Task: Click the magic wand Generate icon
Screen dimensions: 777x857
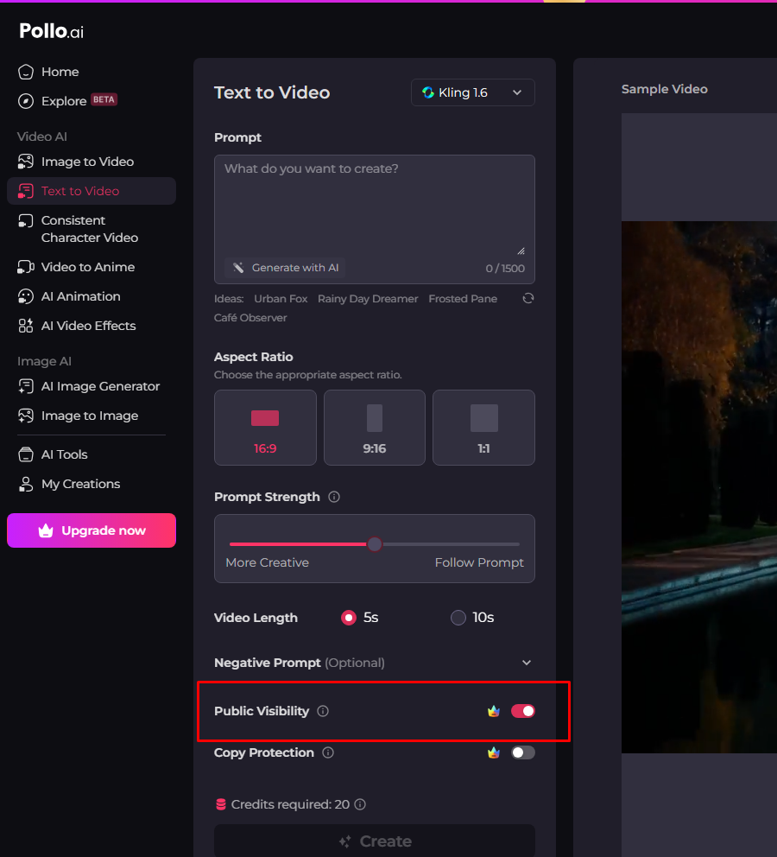Action: coord(238,268)
